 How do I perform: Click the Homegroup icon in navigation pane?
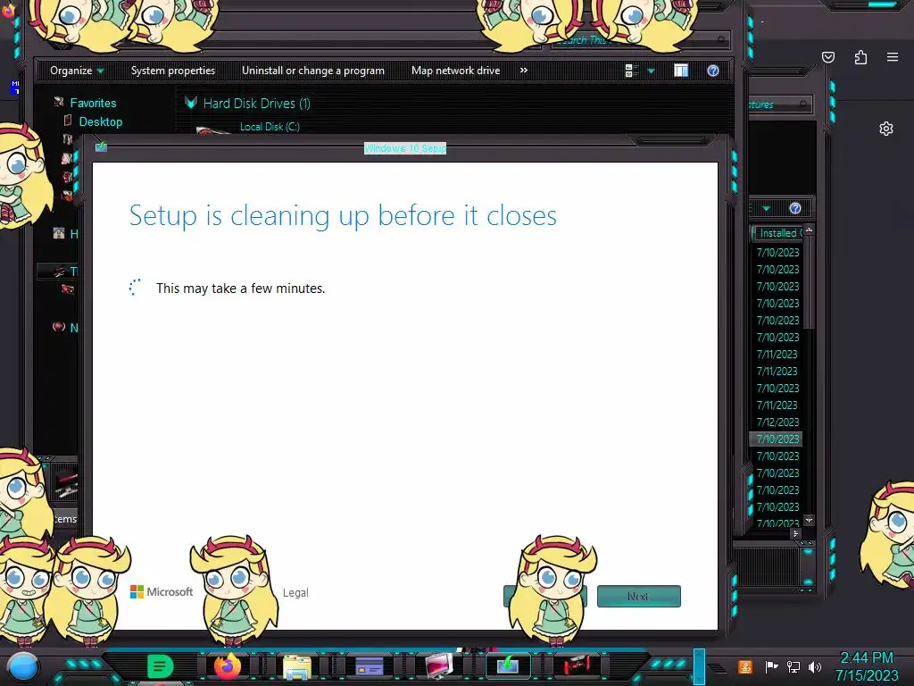click(x=59, y=233)
